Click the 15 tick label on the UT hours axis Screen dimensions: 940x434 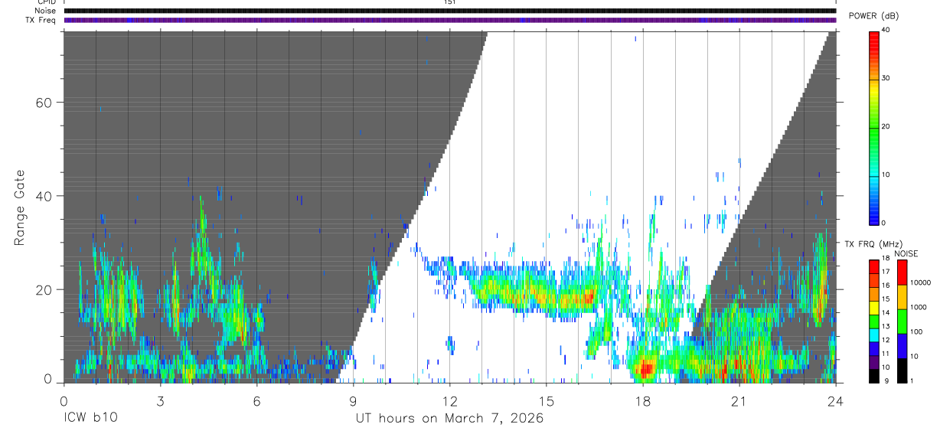546,401
